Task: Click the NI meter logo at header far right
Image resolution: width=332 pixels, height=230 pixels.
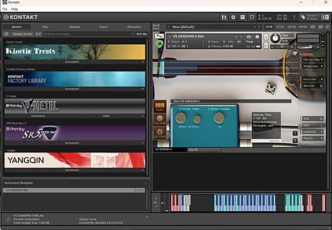Action: [325, 17]
